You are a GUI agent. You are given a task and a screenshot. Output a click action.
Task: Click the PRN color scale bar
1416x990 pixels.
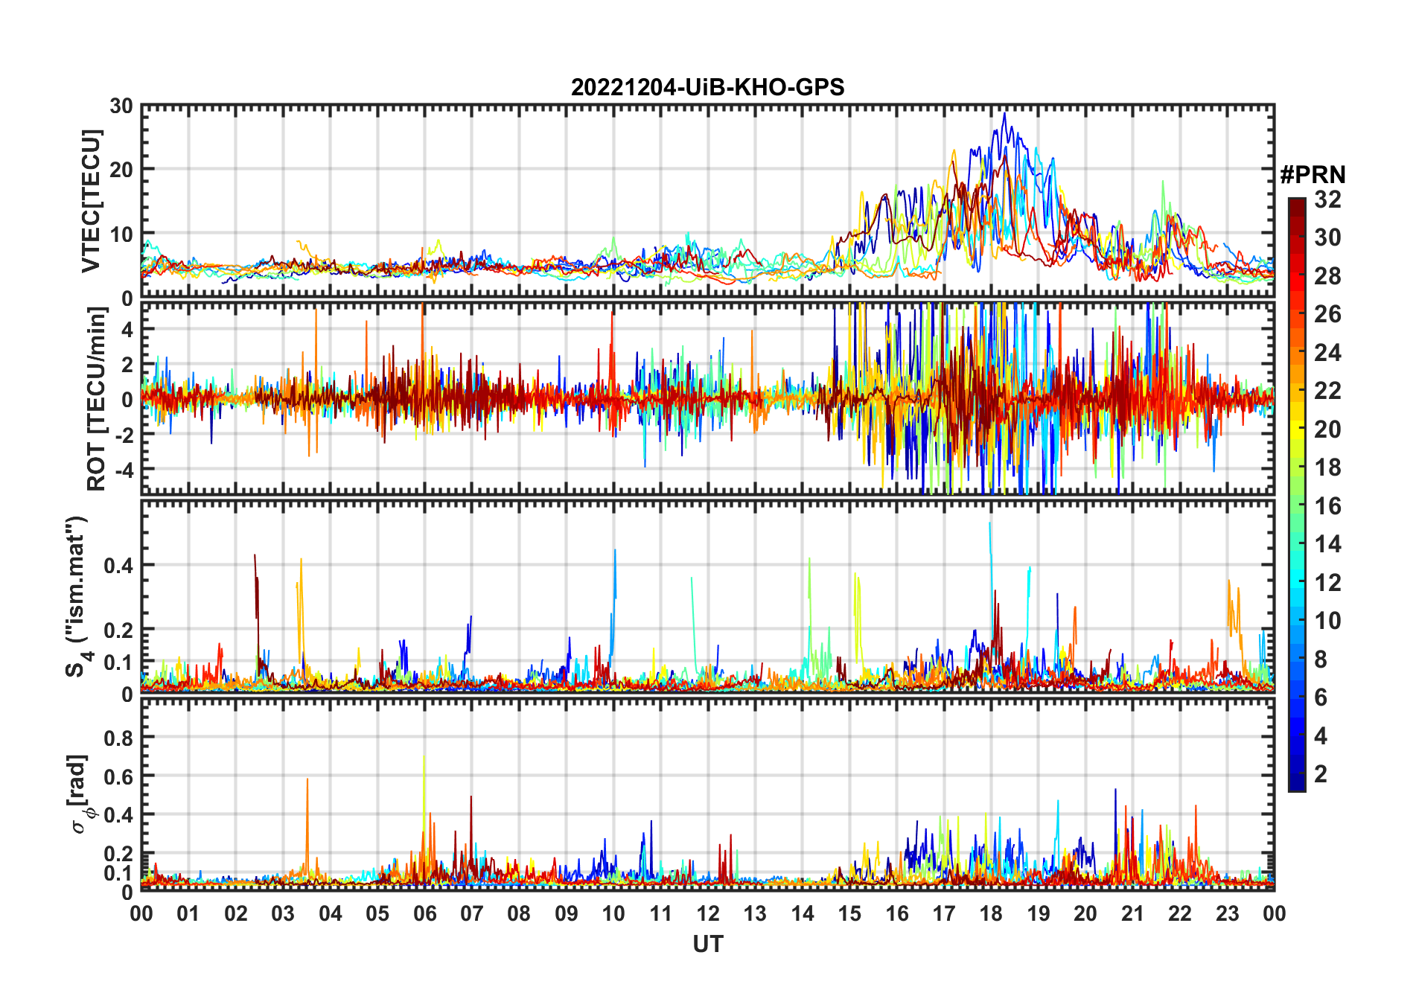[x=1297, y=494]
